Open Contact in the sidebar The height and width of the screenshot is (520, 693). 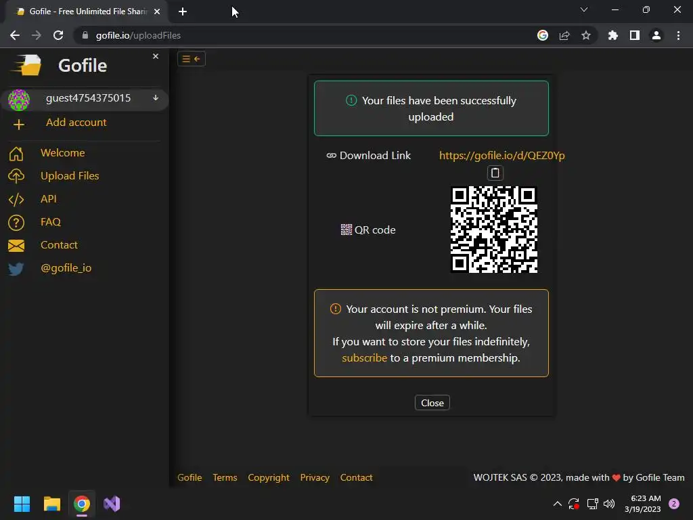pos(59,244)
